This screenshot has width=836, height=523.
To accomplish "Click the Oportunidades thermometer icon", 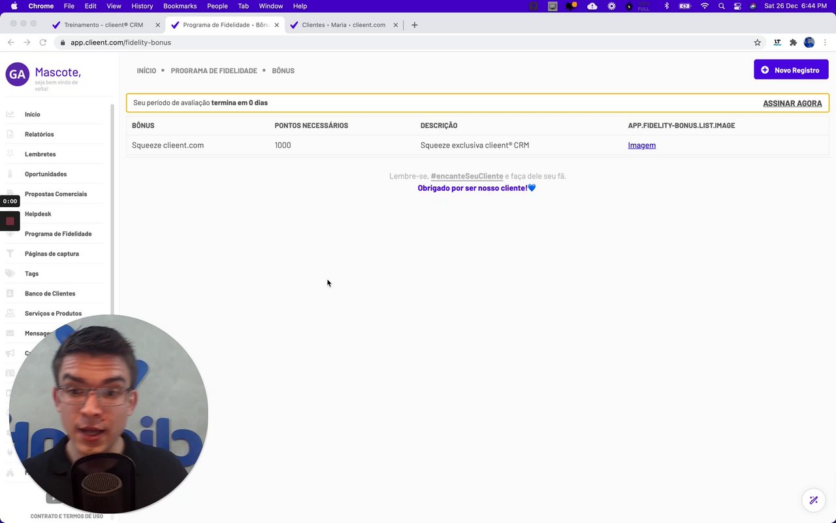I will coord(10,174).
